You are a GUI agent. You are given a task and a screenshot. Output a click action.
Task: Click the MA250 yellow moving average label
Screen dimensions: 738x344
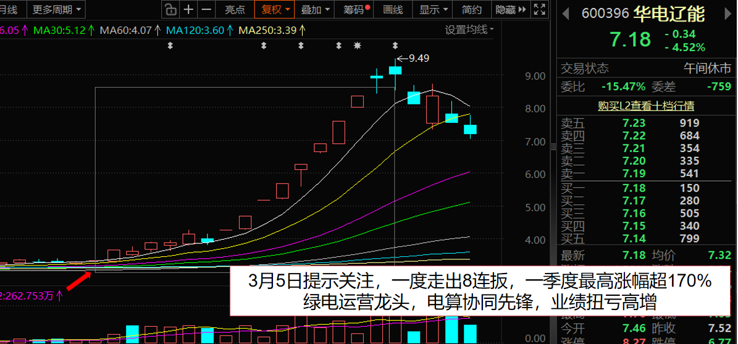point(271,30)
